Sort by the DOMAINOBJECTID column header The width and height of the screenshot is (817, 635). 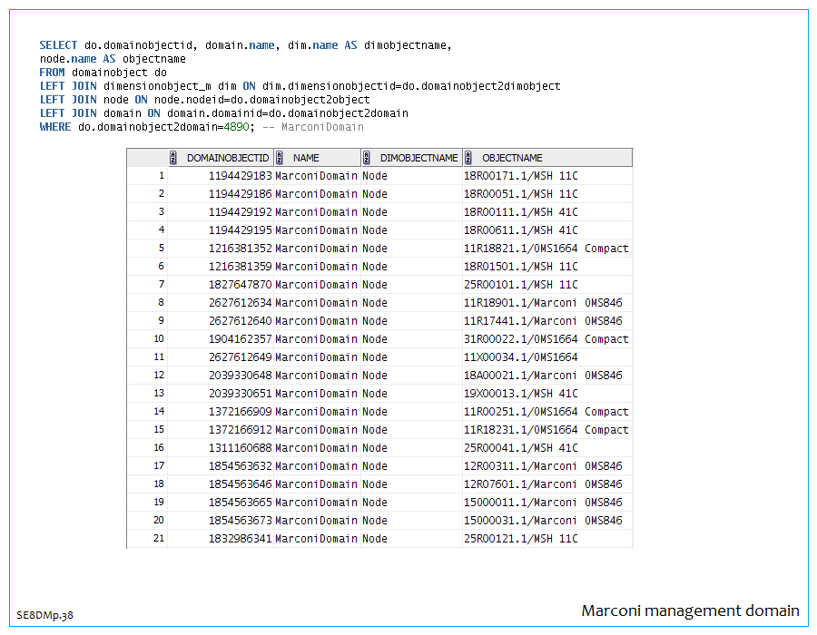tap(228, 158)
